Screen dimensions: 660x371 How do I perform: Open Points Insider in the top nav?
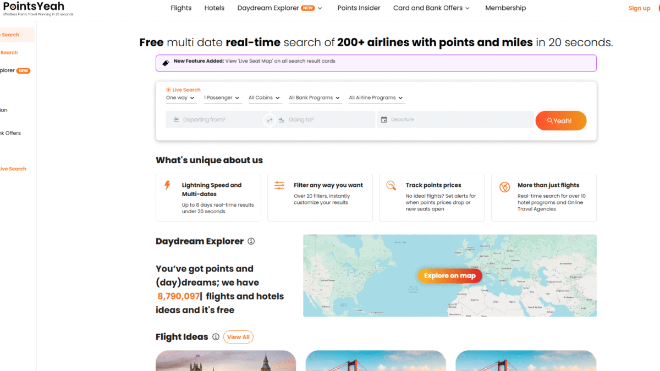359,8
